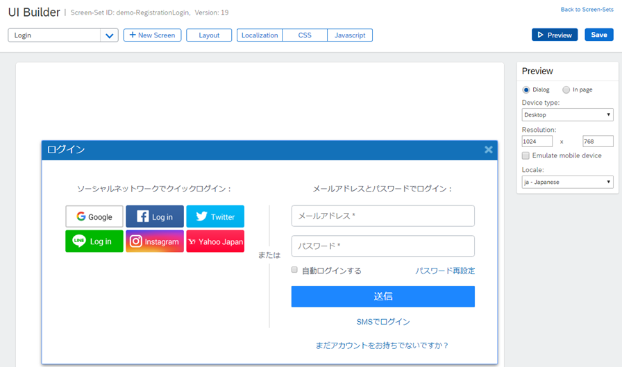Focus the パスワード input field
Screen dimensions: 622x367
pos(383,246)
